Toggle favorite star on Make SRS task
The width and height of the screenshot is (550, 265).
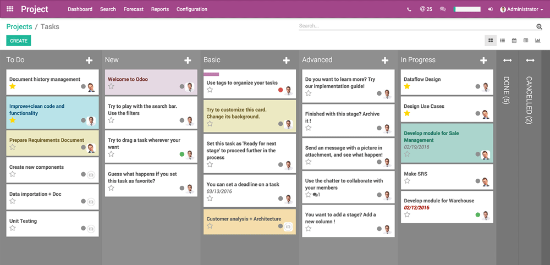tap(407, 181)
